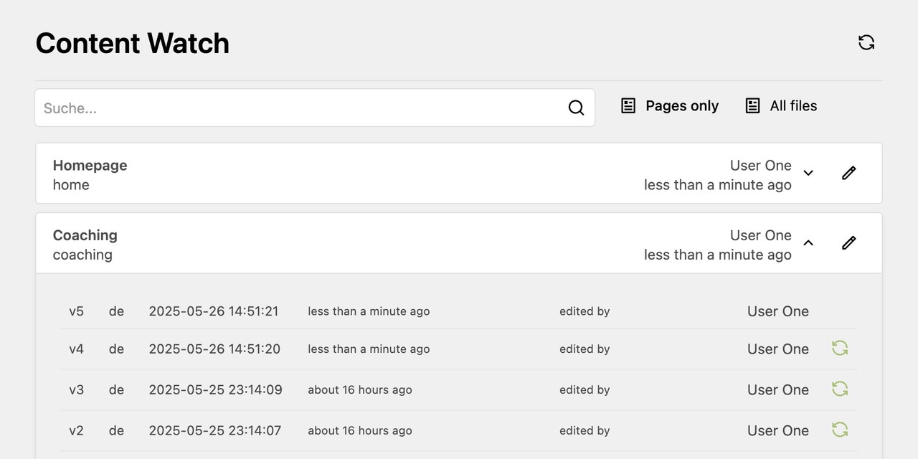The width and height of the screenshot is (918, 459).
Task: Focus the Suche search field
Action: pyautogui.click(x=315, y=108)
